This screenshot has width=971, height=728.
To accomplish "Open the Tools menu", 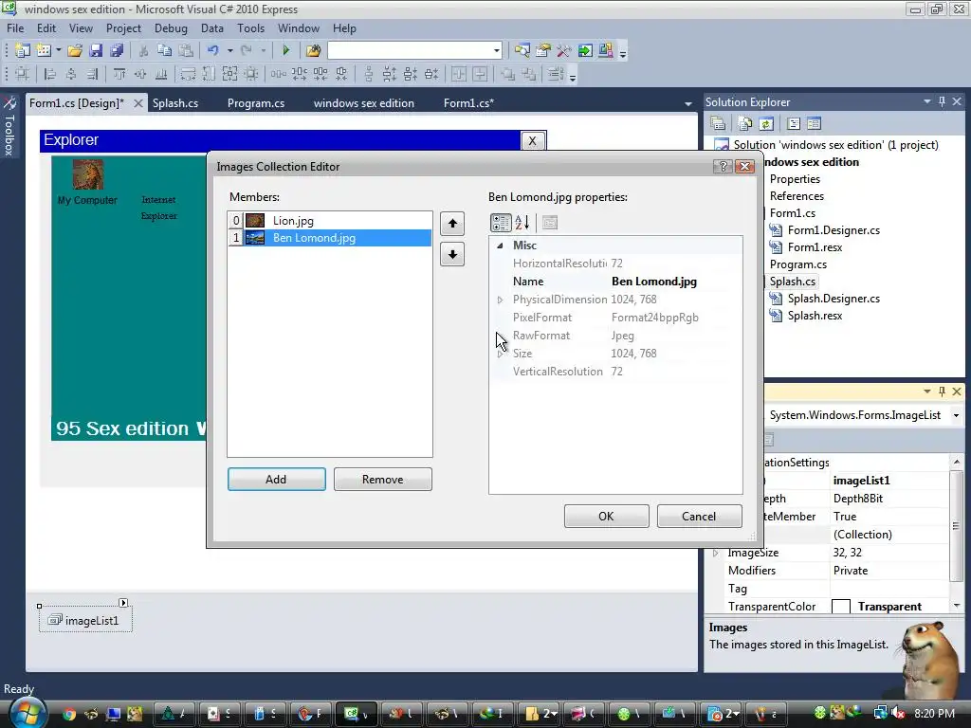I will click(250, 28).
